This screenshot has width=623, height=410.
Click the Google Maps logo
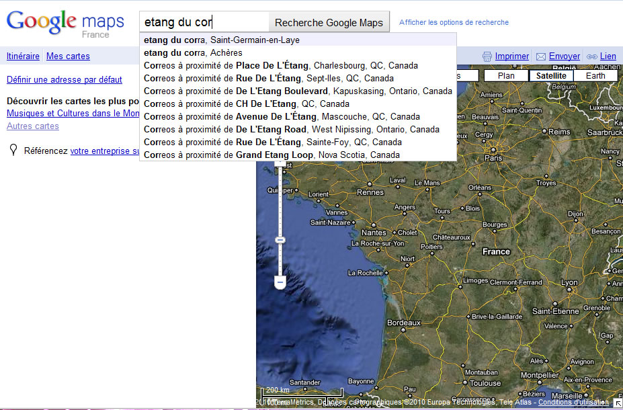coord(65,23)
